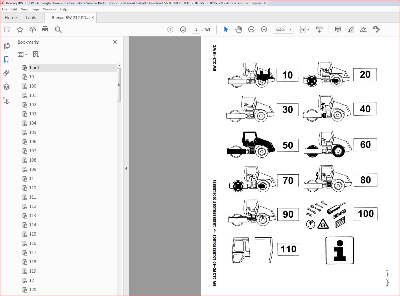Open bookmark 11
The image size is (400, 296).
click(32, 179)
